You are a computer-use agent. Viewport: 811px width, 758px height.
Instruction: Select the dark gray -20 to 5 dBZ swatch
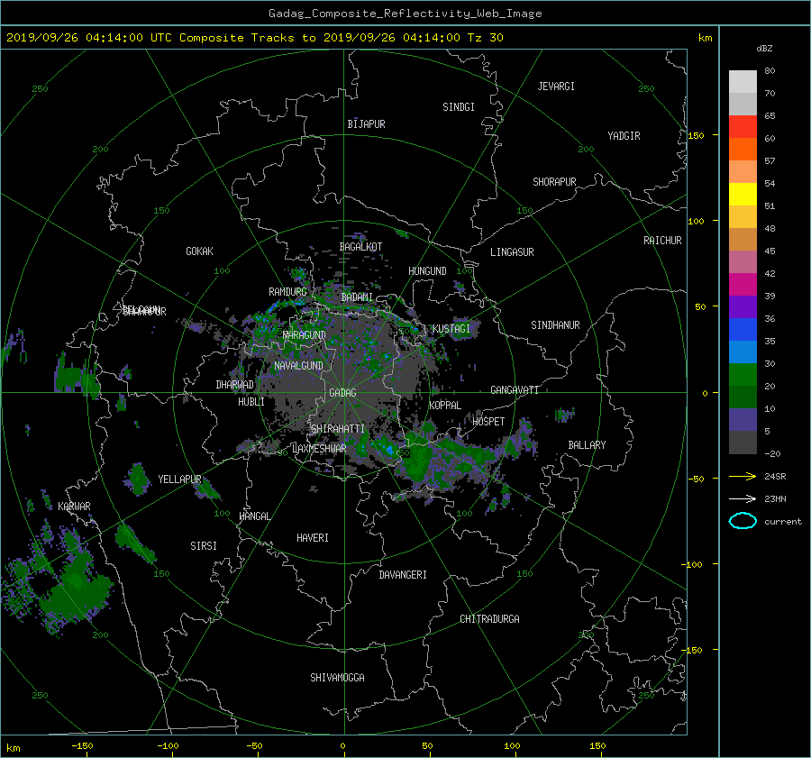tap(743, 442)
